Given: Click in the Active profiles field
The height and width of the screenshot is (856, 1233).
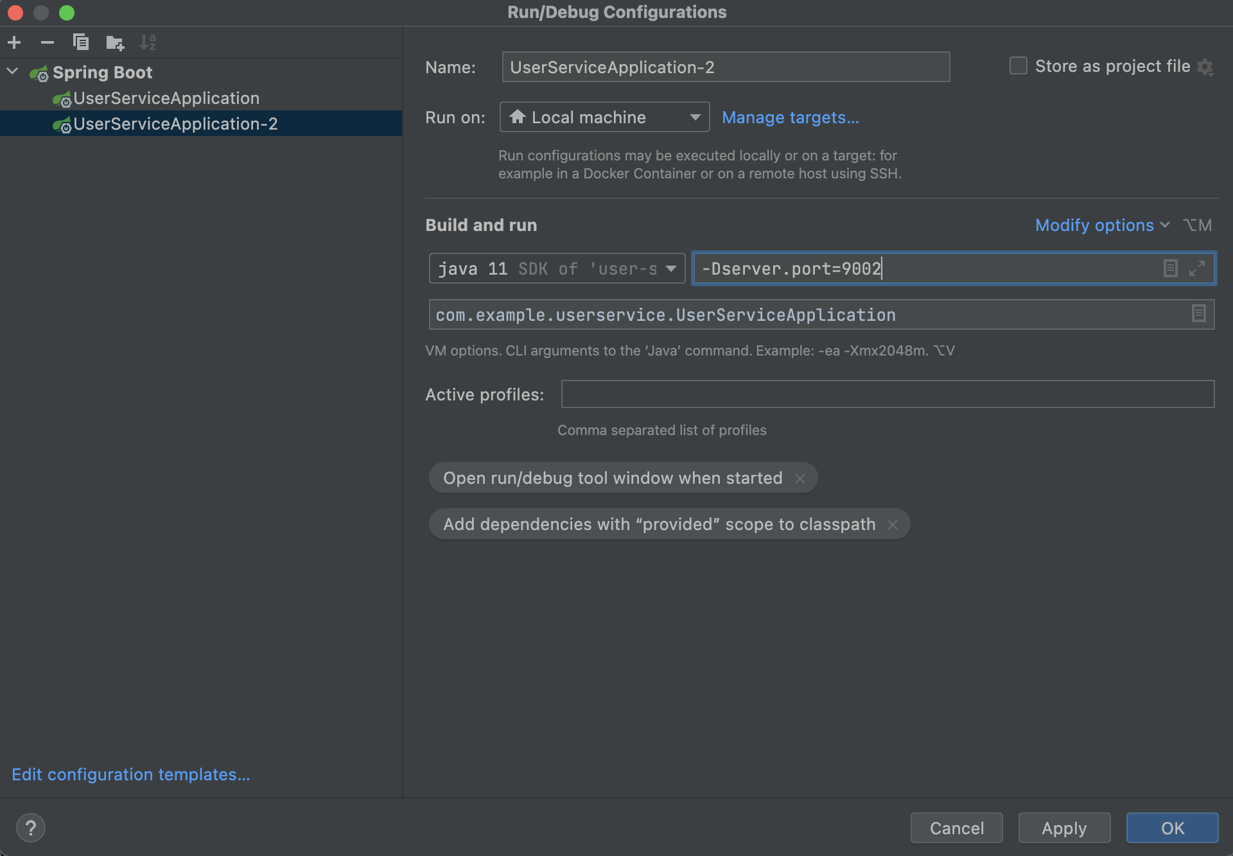Looking at the screenshot, I should [887, 394].
